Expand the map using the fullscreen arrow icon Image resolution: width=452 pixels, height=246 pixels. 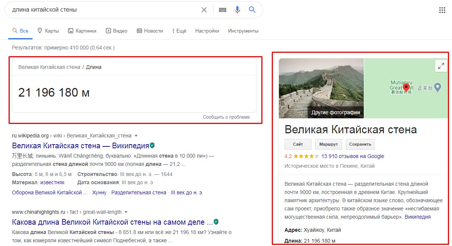(x=441, y=66)
